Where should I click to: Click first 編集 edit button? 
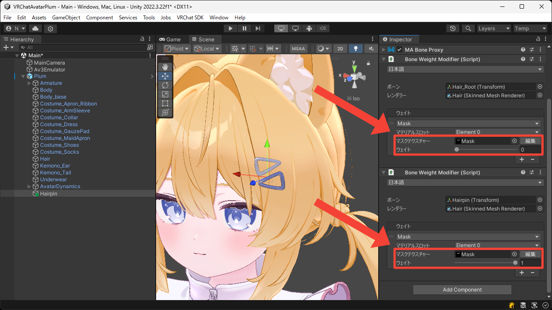[x=530, y=141]
